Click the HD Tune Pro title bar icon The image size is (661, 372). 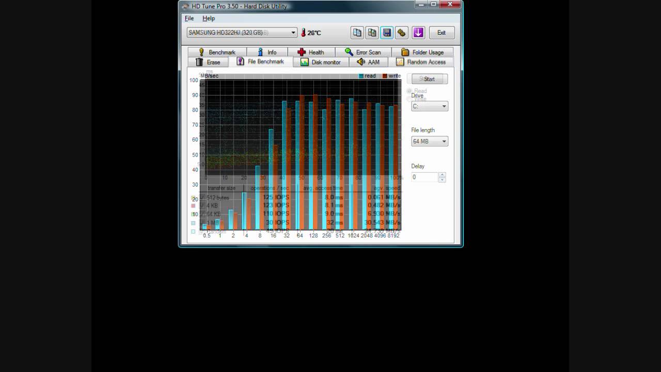186,6
